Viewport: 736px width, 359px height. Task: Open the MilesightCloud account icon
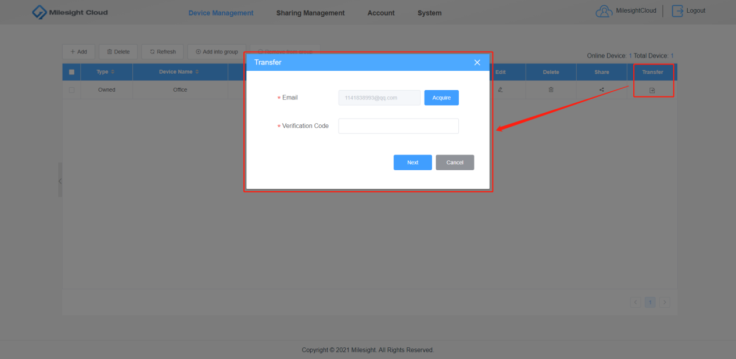coord(605,11)
